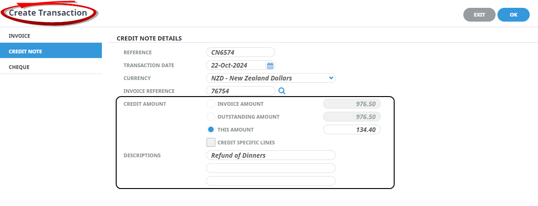Edit the This Amount value 134.40

click(x=352, y=130)
